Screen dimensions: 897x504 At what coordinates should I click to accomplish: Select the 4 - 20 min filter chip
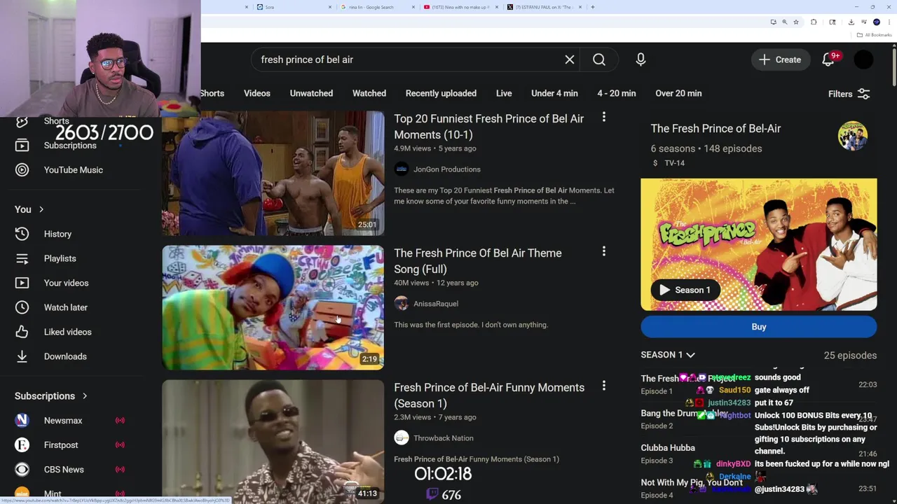click(617, 93)
